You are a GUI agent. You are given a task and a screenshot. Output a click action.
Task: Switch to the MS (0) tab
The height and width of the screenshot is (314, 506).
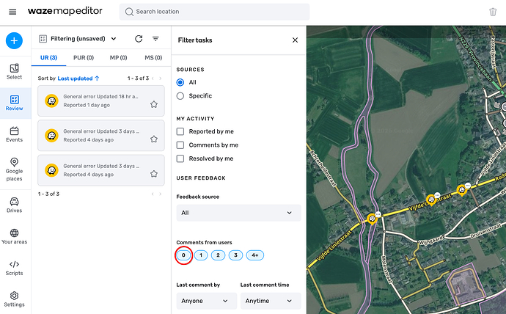(153, 58)
